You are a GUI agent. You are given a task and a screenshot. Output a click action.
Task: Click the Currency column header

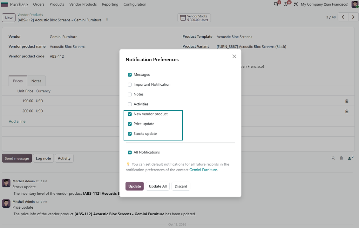[x=43, y=91]
